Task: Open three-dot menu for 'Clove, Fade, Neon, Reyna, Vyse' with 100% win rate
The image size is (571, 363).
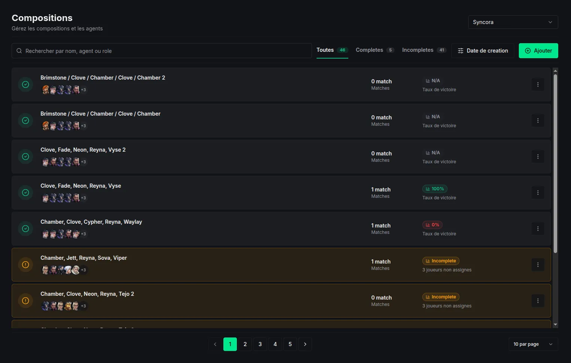Action: point(538,193)
